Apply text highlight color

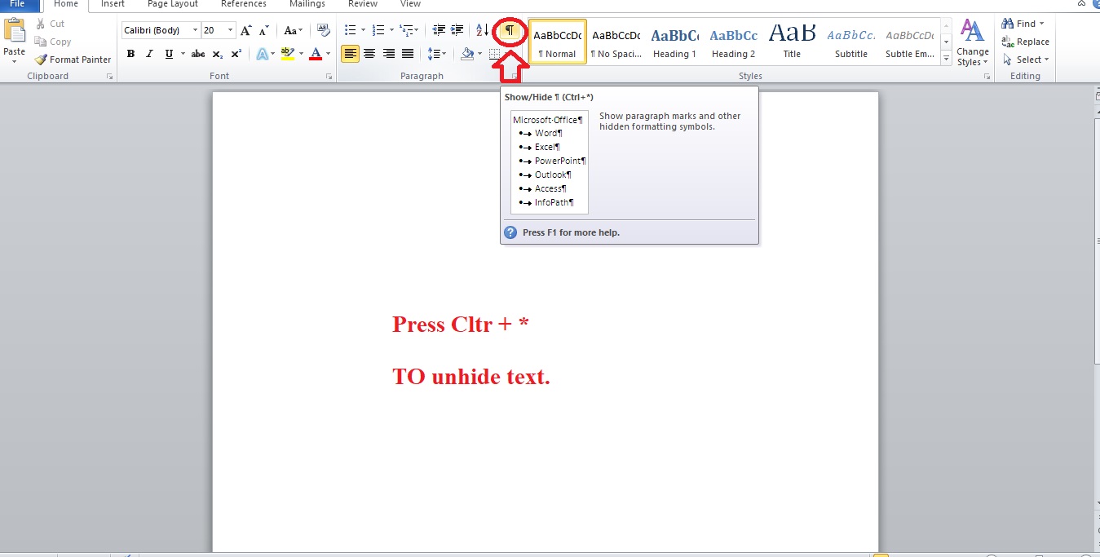(289, 54)
